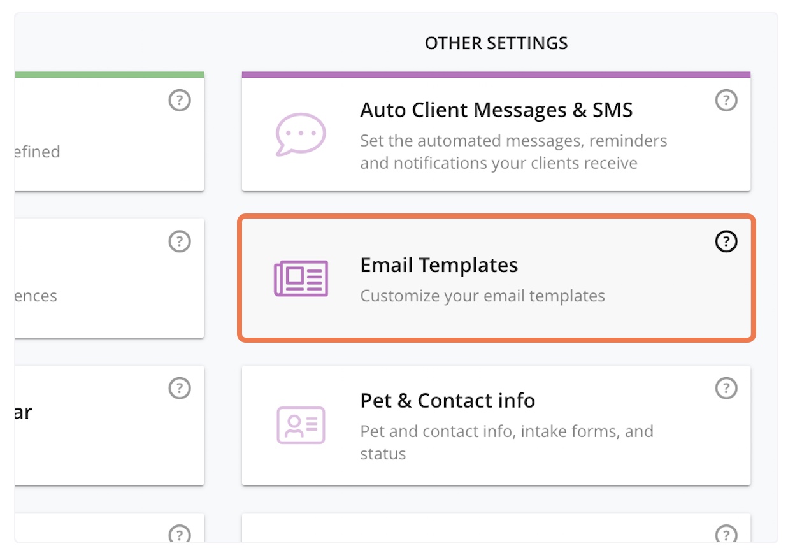Click help icon on the card ending in "efined"
Screen dimensions: 795x553
pos(180,100)
